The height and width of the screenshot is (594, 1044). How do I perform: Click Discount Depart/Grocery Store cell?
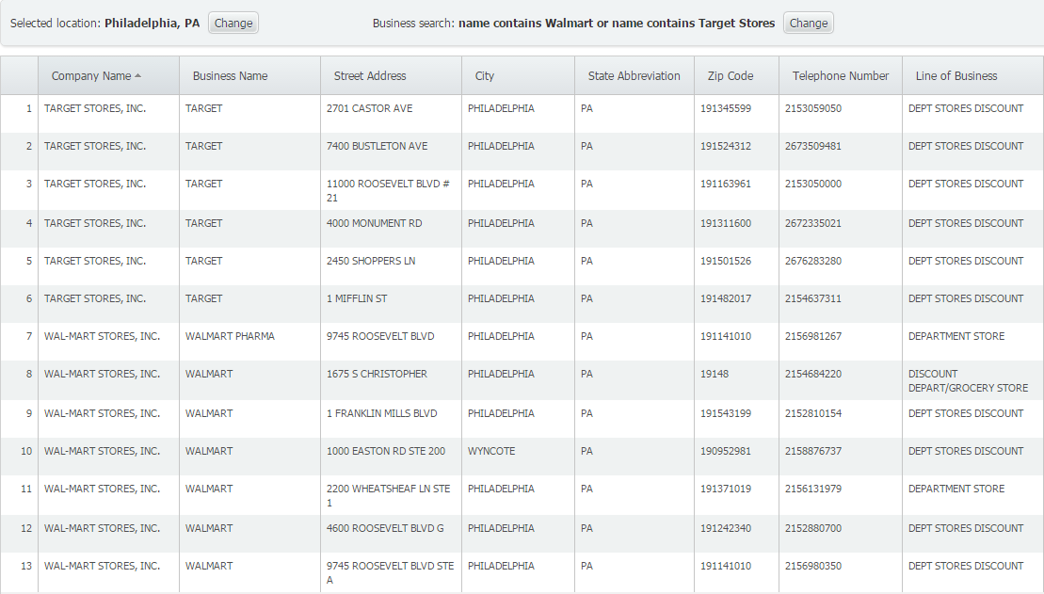coord(967,381)
